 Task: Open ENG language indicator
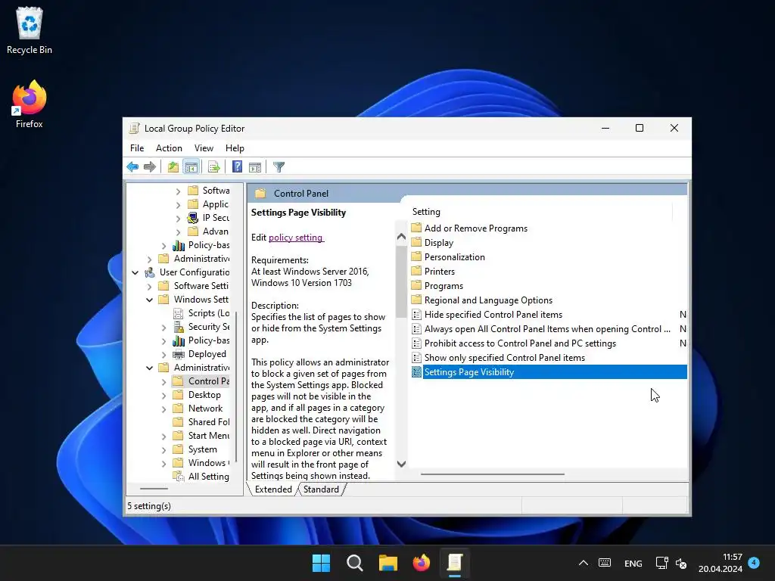(x=633, y=563)
